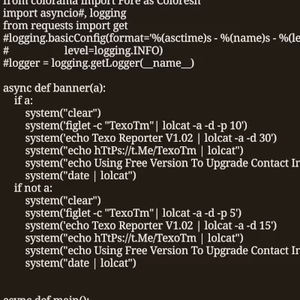Click figlet line ending with '-p 5'
This screenshot has width=300, height=300.
point(133,213)
